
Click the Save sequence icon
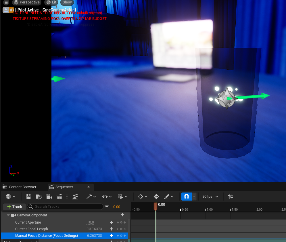29,197
